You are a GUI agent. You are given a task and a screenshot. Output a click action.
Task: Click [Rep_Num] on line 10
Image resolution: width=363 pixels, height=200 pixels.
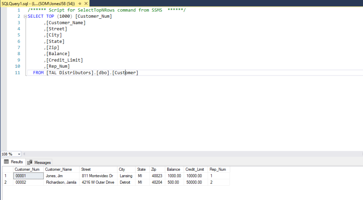pyautogui.click(x=58, y=66)
